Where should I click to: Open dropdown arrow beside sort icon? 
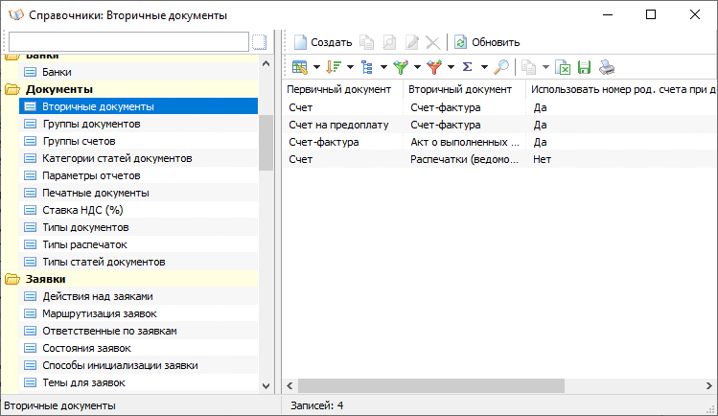350,67
